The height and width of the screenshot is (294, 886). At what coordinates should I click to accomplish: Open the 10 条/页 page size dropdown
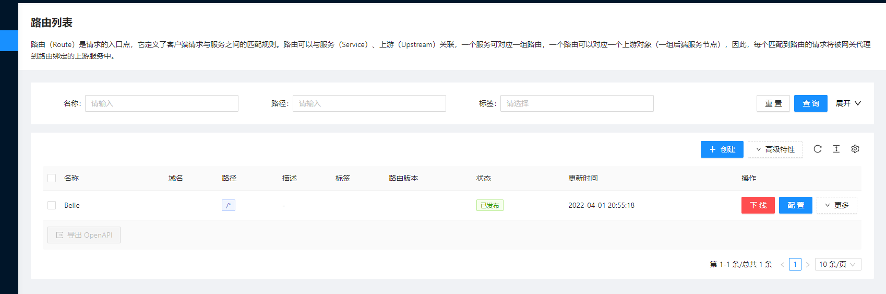837,264
